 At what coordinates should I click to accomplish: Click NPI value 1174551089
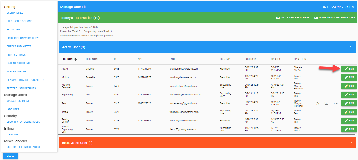(144, 69)
